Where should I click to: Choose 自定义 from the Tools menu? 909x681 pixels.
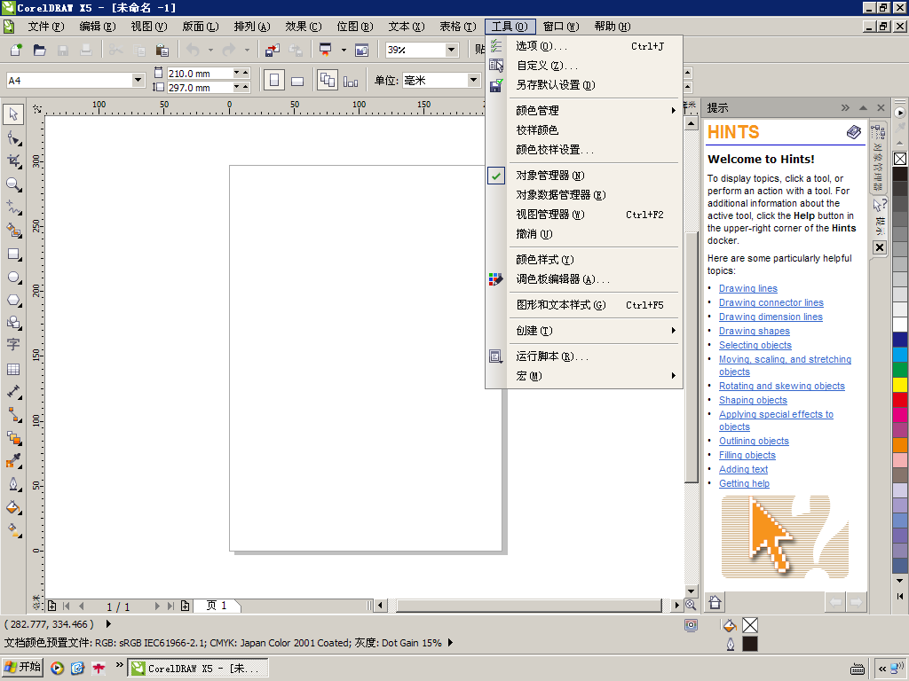pos(584,66)
